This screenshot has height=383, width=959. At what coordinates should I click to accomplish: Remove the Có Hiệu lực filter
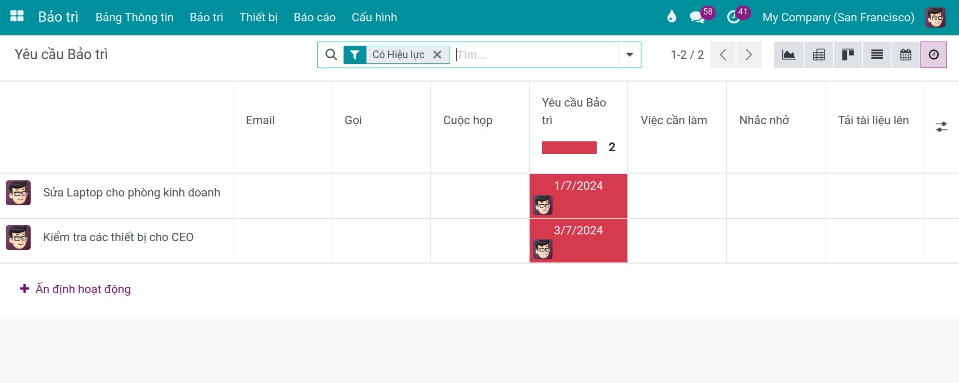coord(437,55)
